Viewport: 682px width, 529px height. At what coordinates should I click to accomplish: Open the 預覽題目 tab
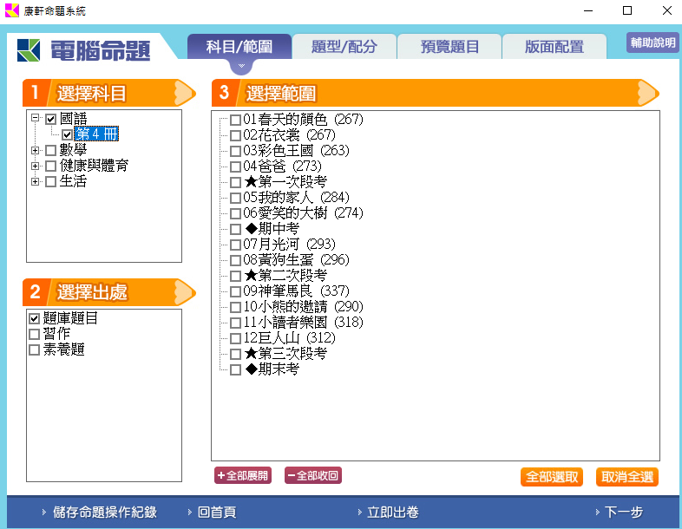tap(449, 47)
